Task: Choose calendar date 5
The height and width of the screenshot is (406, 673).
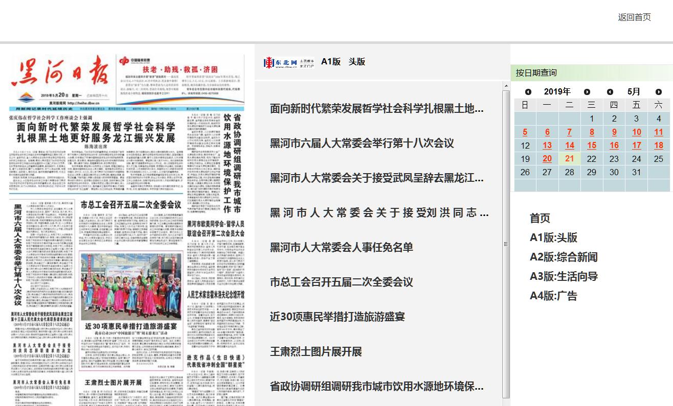Action: (x=525, y=132)
